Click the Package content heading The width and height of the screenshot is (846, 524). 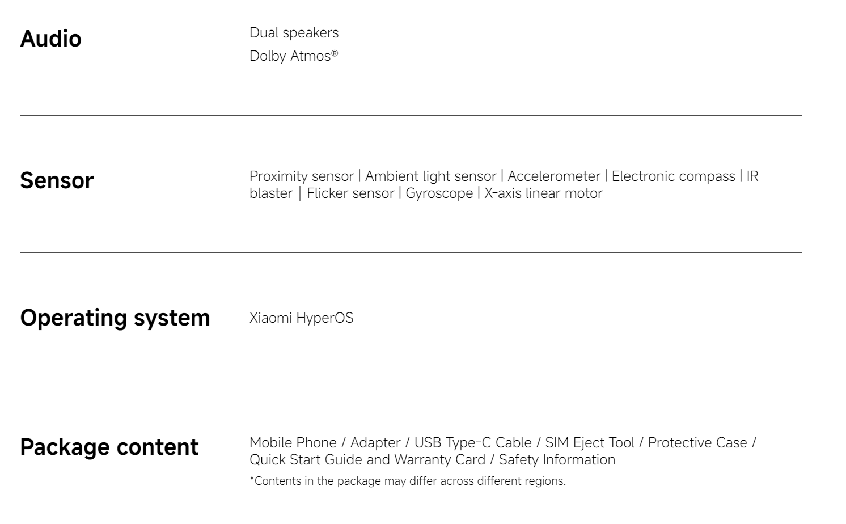pyautogui.click(x=109, y=447)
